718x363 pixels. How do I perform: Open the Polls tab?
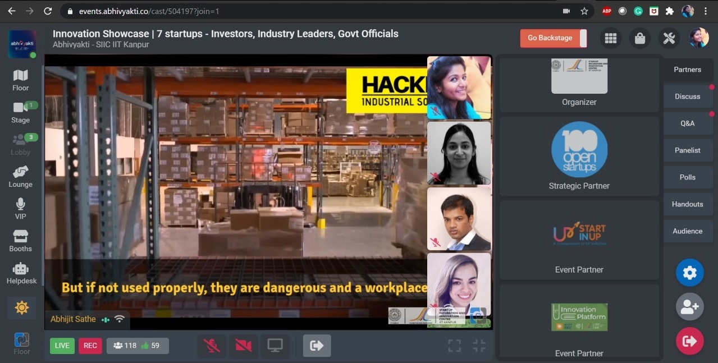tap(688, 177)
